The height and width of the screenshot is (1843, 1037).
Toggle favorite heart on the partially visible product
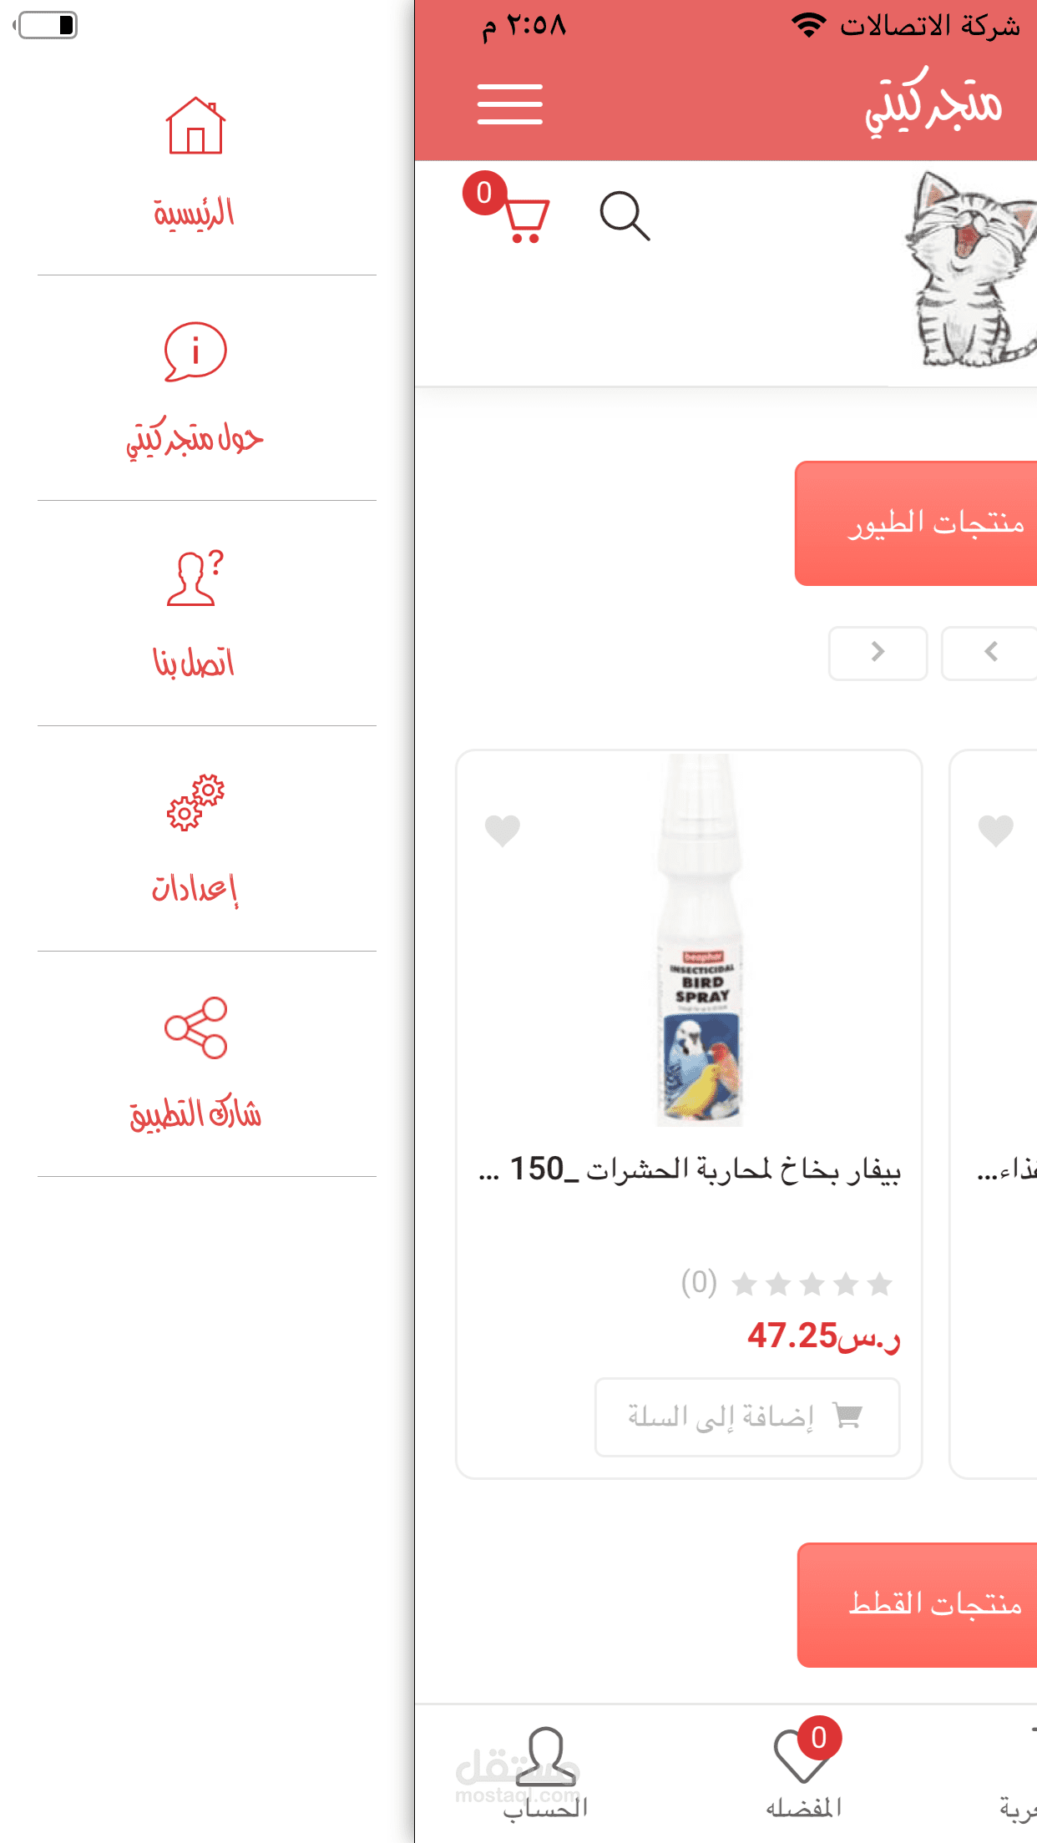[995, 830]
